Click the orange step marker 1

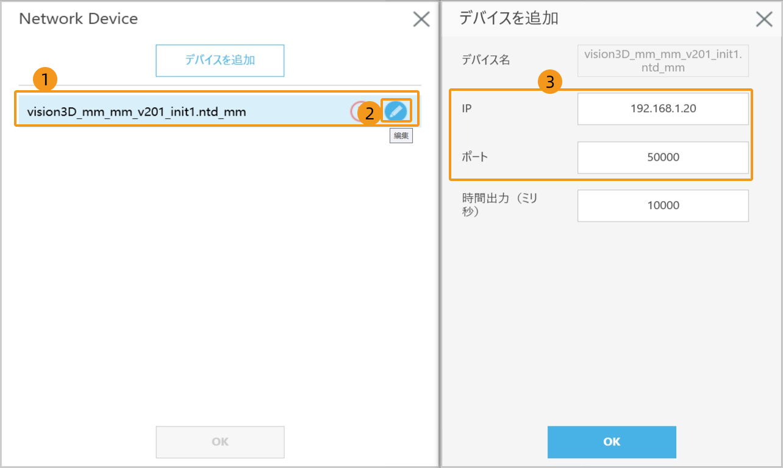[45, 79]
